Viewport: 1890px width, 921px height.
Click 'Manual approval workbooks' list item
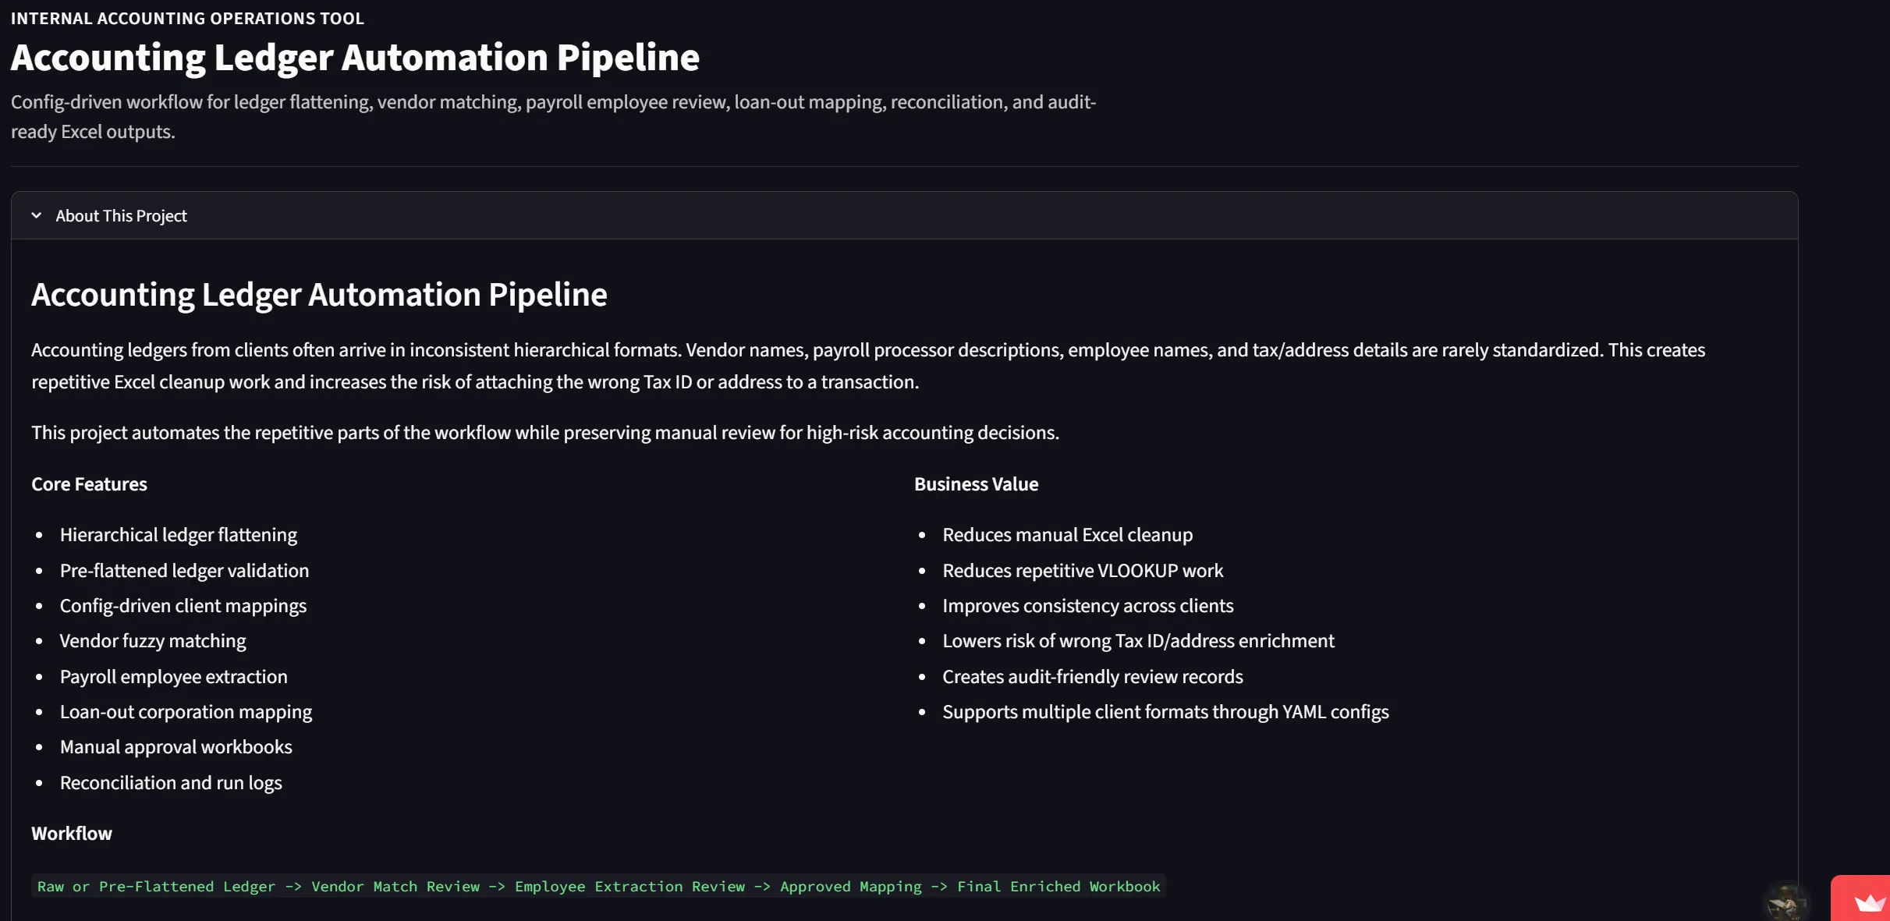(x=176, y=746)
